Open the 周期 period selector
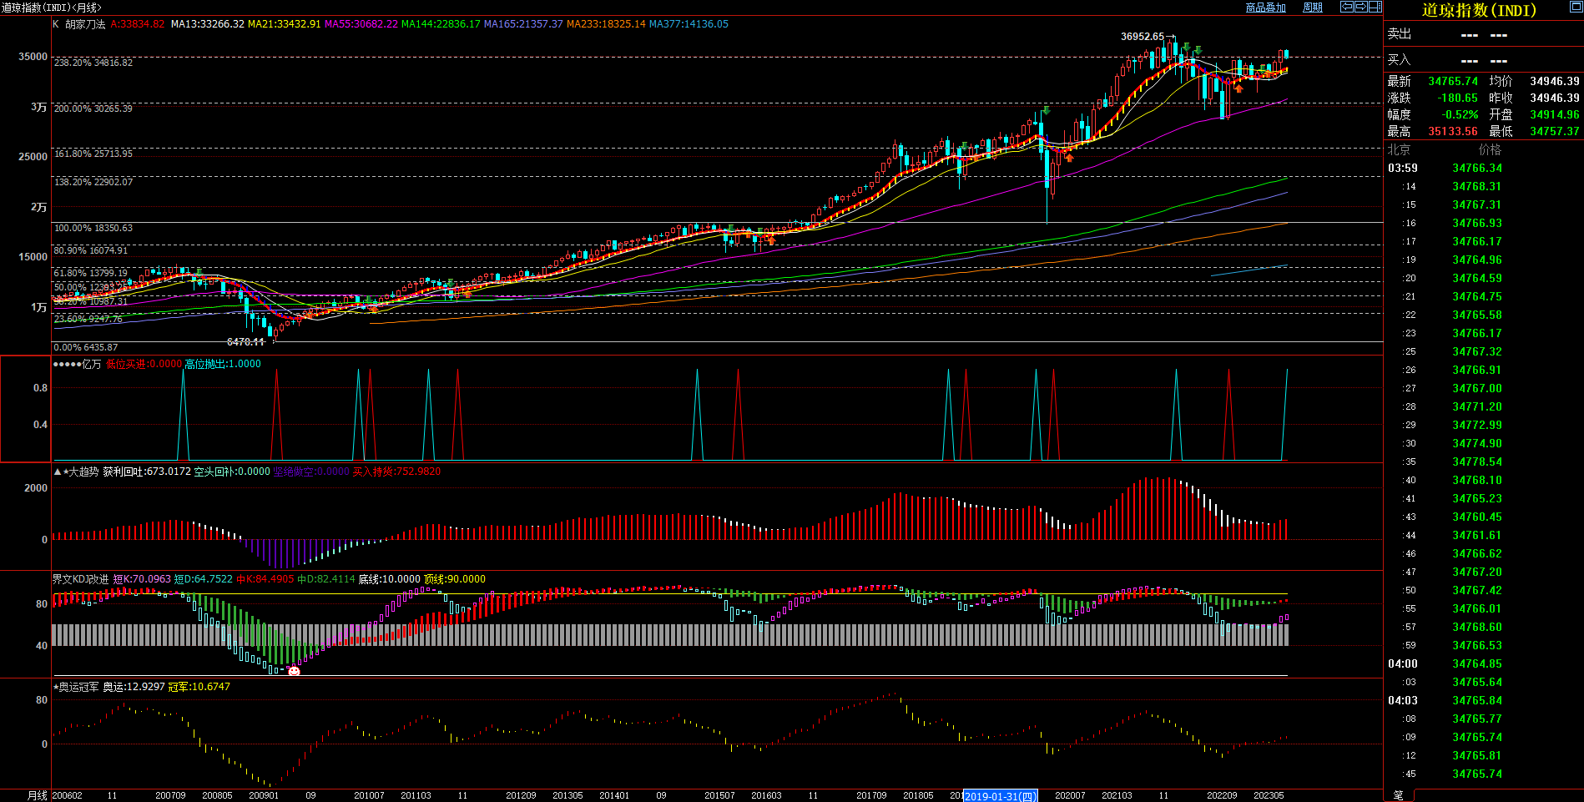The width and height of the screenshot is (1584, 802). 1313,8
